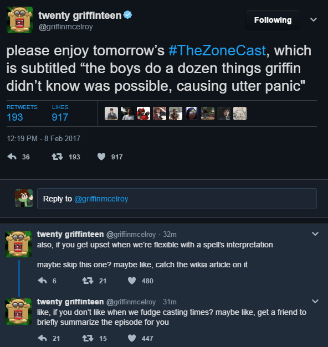The width and height of the screenshot is (328, 347).
Task: Open the options chevron beside Following
Action: [x=314, y=20]
